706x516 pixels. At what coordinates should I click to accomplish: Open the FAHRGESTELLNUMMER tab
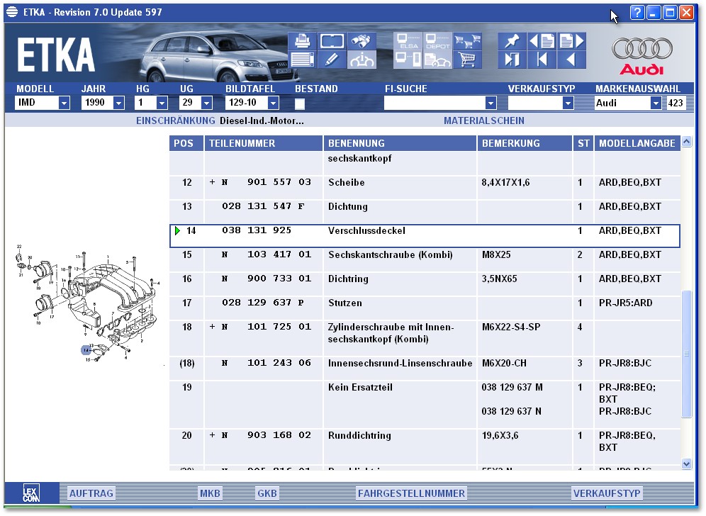411,493
